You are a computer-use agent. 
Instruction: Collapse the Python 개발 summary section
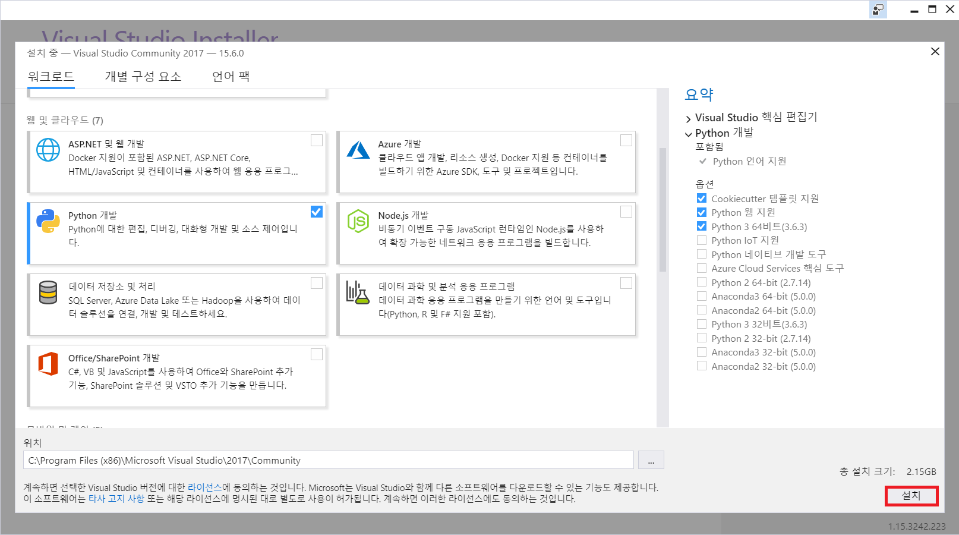tap(689, 134)
